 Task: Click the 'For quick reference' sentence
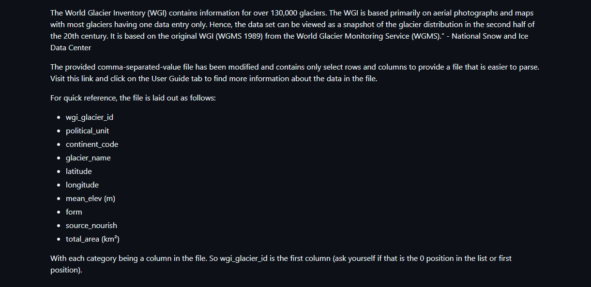(133, 98)
